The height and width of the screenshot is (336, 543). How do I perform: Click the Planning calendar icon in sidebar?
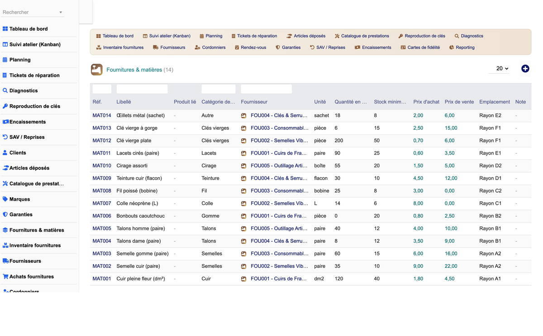pos(5,60)
